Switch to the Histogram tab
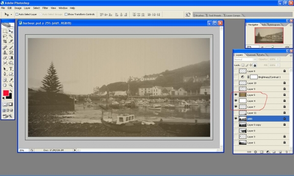This screenshot has width=294, height=176. (275, 24)
